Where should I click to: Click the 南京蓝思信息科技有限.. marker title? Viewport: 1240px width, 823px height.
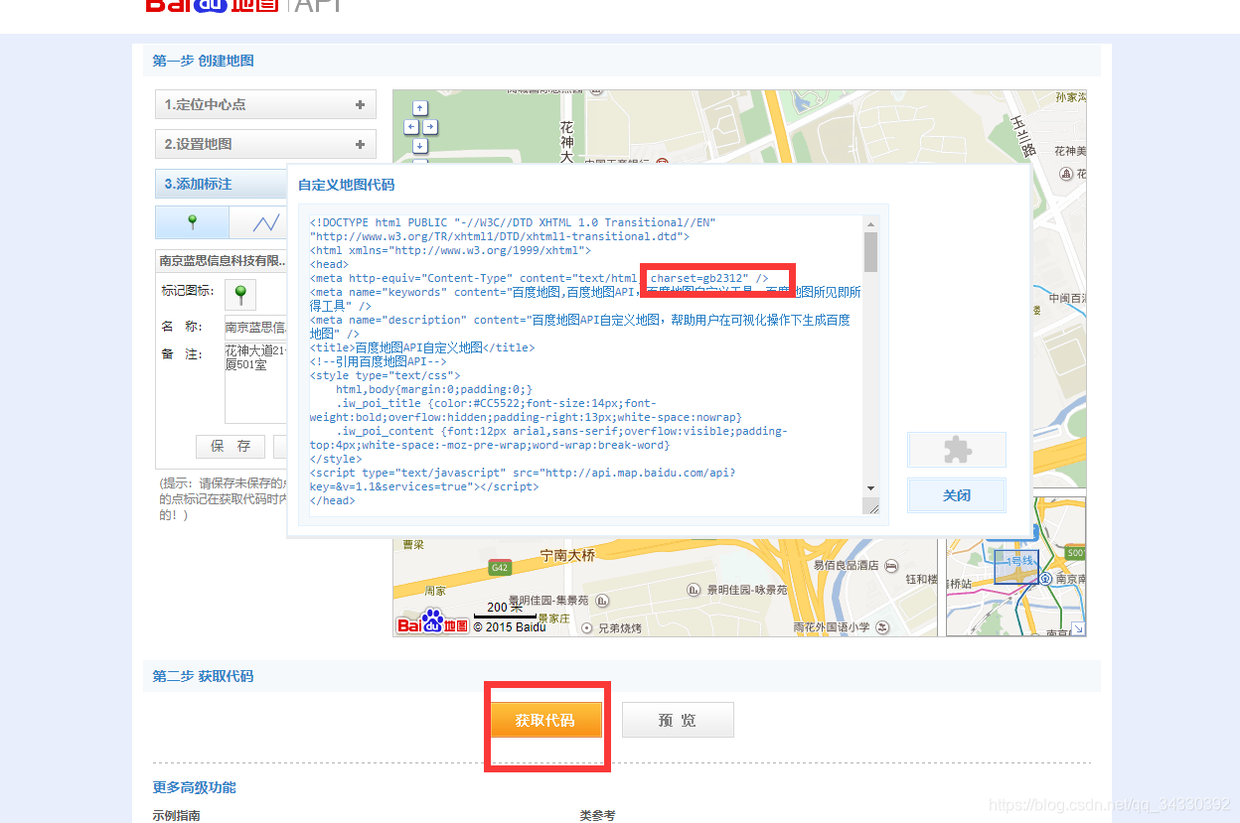coord(223,261)
